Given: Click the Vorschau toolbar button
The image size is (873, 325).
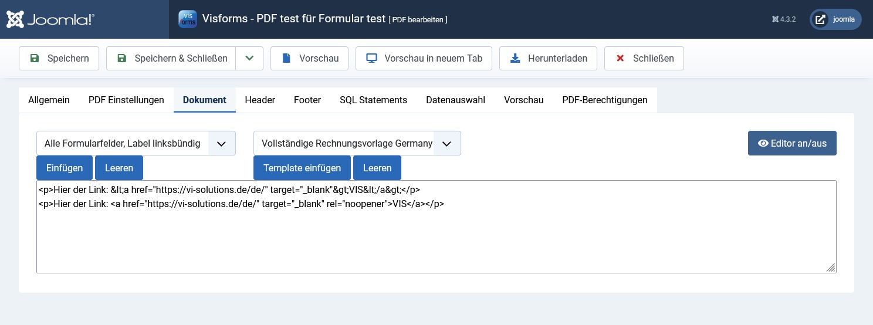Looking at the screenshot, I should point(309,58).
